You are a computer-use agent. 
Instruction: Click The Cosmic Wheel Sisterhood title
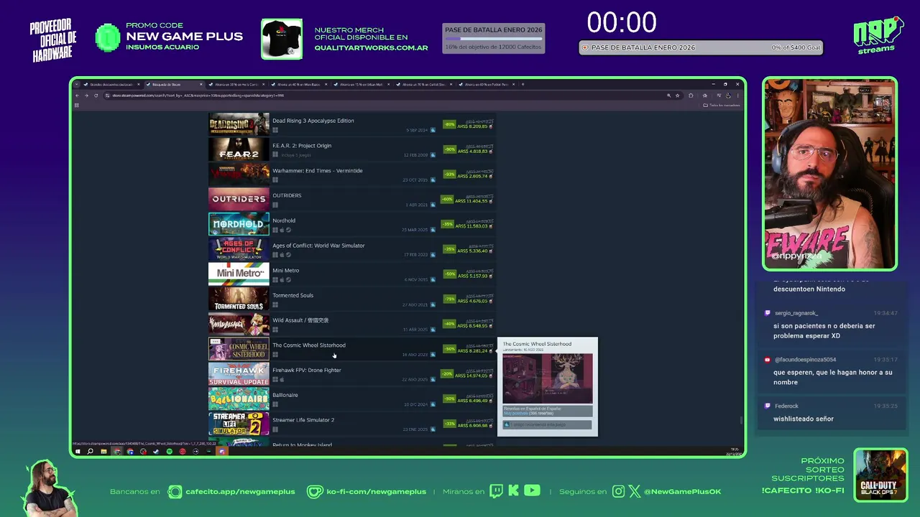pyautogui.click(x=308, y=345)
